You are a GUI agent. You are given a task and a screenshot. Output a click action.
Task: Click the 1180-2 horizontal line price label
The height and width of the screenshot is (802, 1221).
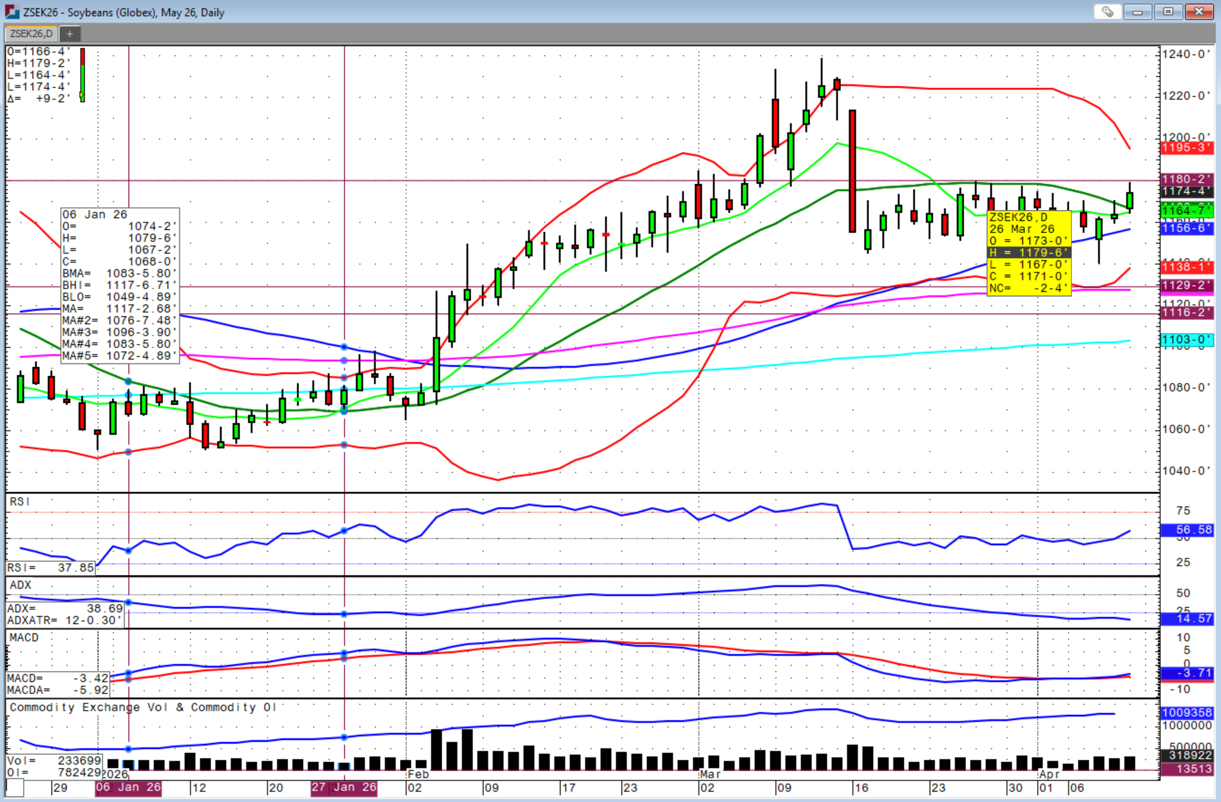tap(1187, 179)
